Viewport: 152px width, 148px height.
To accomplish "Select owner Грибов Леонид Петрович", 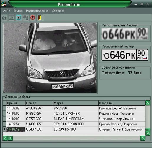I will (122, 124).
